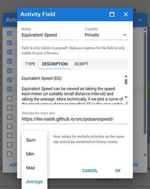The height and width of the screenshot is (189, 150).
Task: Confirm with the OK button
Action: 118,170
